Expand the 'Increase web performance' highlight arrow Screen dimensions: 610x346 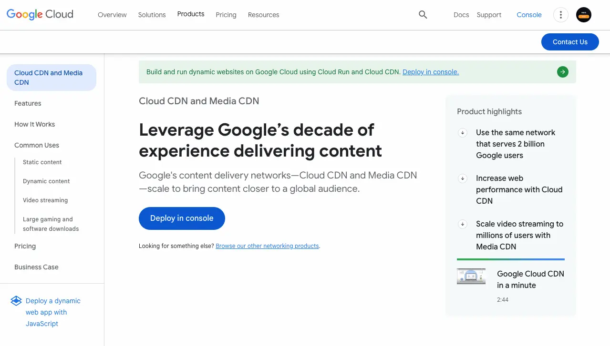point(462,178)
